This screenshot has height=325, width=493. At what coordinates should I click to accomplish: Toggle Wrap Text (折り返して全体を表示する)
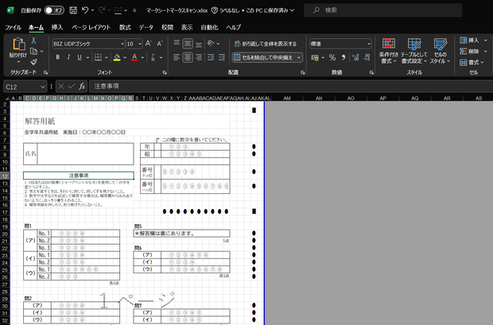tap(266, 44)
